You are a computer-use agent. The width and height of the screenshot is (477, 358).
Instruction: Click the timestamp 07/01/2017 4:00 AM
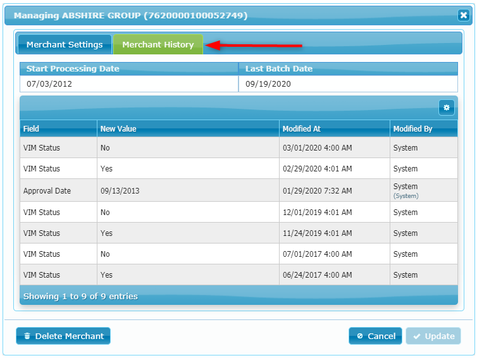pyautogui.click(x=318, y=254)
